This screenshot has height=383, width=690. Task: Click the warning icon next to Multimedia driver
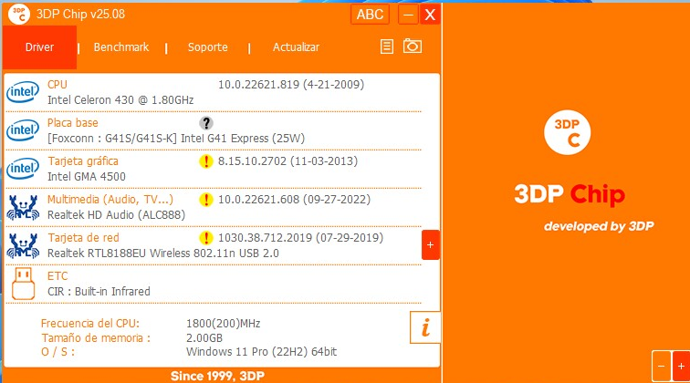pyautogui.click(x=206, y=200)
